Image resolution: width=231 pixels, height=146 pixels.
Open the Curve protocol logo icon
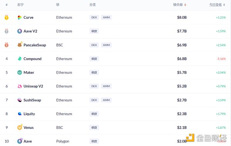click(x=20, y=18)
